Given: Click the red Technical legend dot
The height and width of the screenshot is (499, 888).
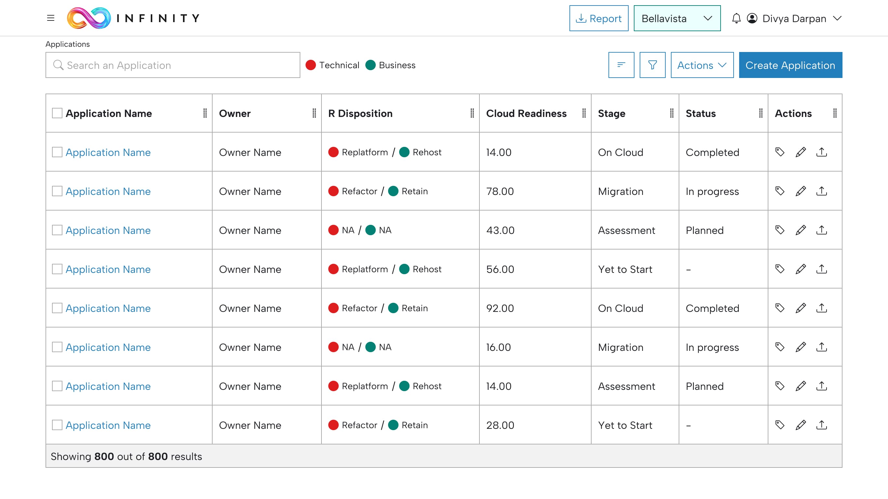Looking at the screenshot, I should click(311, 65).
